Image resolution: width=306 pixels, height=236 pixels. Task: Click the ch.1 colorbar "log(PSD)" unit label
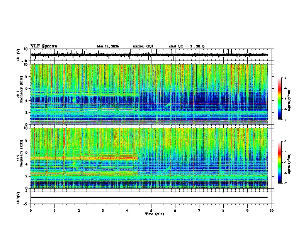pyautogui.click(x=289, y=100)
